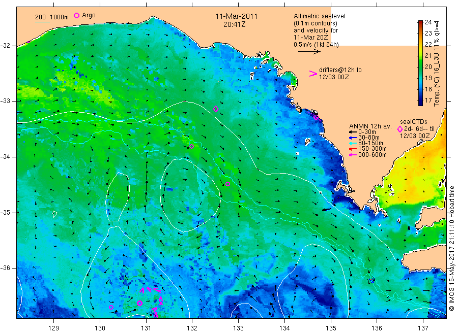This screenshot has height=335, width=458.
Task: Click the 129 longitude axis label
Action: [x=54, y=328]
